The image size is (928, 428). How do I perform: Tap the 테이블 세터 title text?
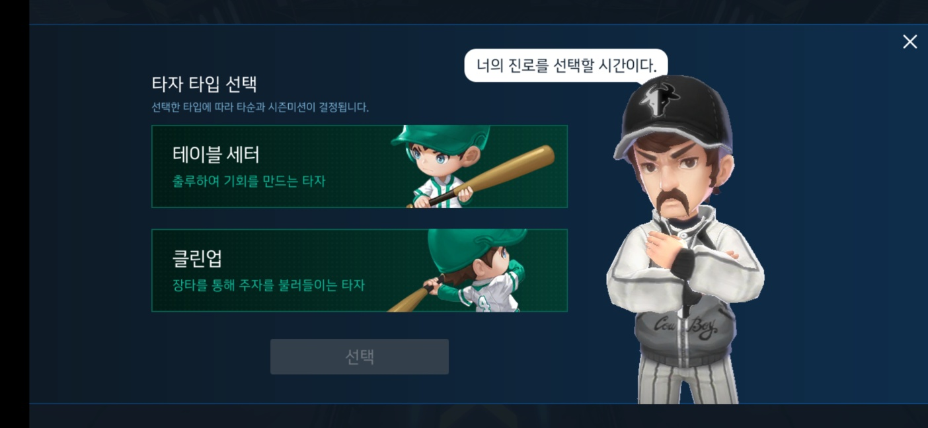tap(216, 155)
